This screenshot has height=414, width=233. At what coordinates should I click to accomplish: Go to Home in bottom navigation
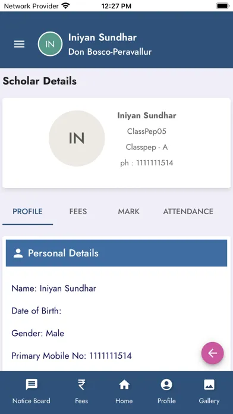pyautogui.click(x=124, y=392)
